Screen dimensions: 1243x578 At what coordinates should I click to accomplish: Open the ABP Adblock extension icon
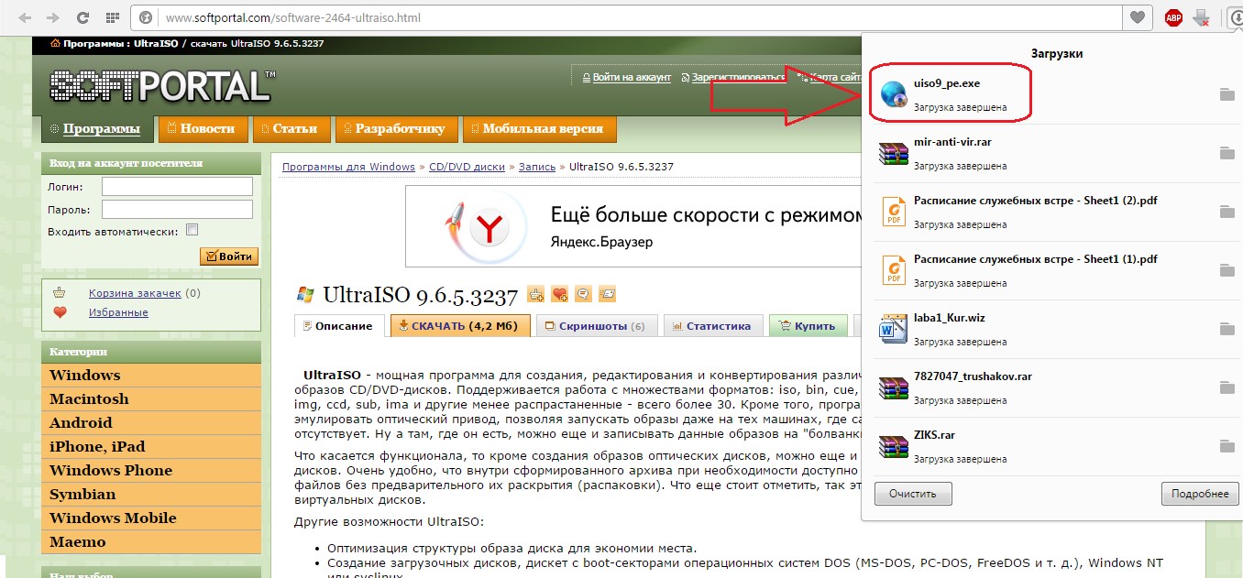pyautogui.click(x=1173, y=17)
